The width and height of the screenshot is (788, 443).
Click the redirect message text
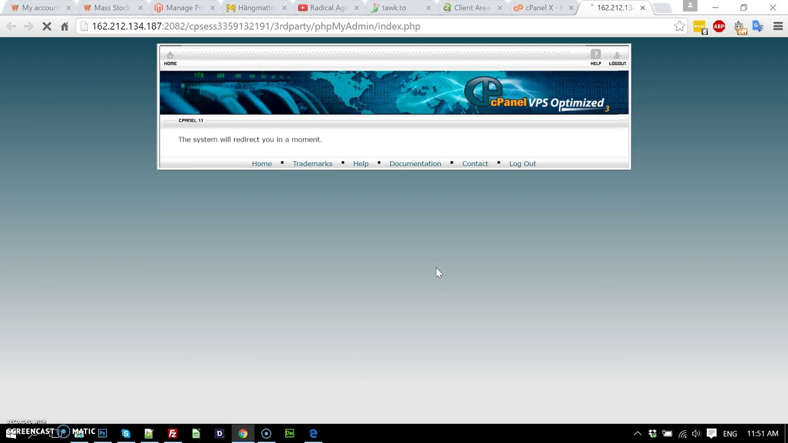pos(250,140)
